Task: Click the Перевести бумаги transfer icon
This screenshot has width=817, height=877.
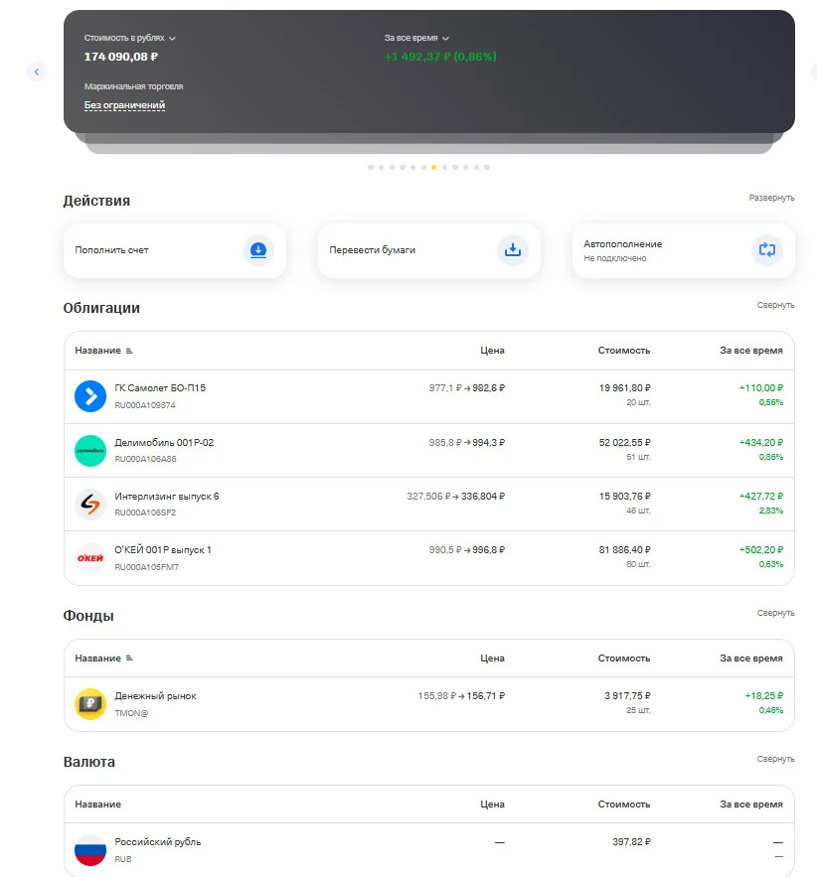Action: (x=513, y=250)
